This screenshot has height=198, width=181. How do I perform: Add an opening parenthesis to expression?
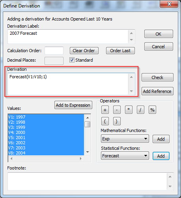tap(105, 121)
